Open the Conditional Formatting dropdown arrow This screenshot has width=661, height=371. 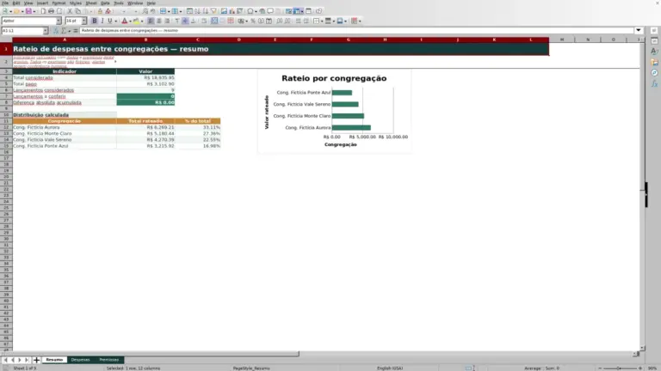(360, 21)
